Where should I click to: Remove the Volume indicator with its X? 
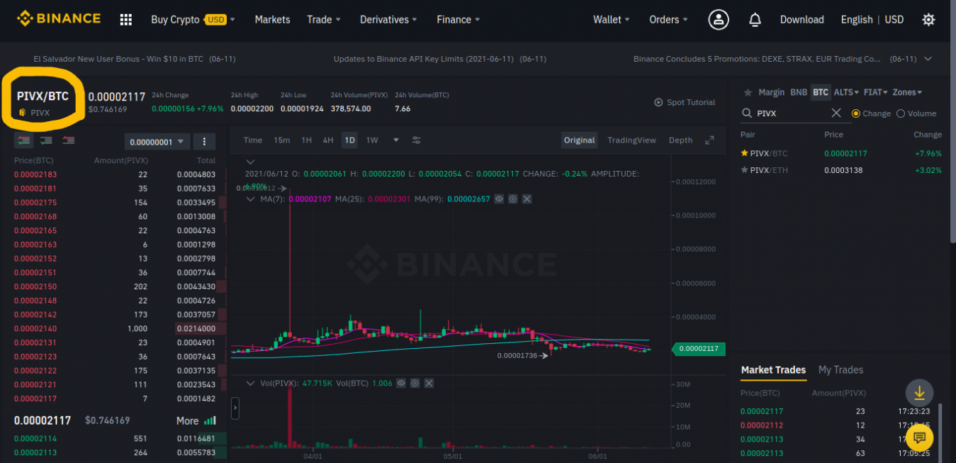428,383
